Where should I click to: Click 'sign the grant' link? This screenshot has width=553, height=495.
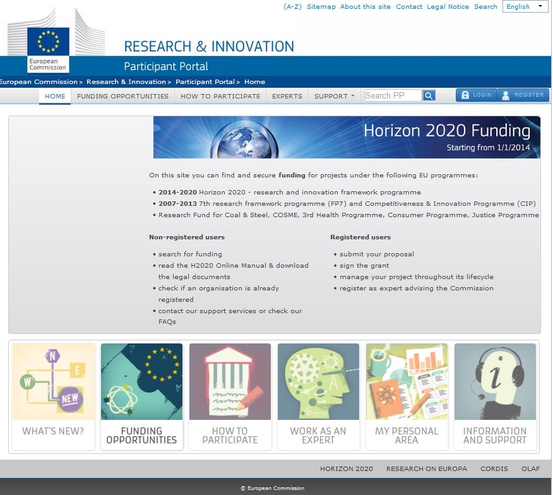click(x=364, y=265)
